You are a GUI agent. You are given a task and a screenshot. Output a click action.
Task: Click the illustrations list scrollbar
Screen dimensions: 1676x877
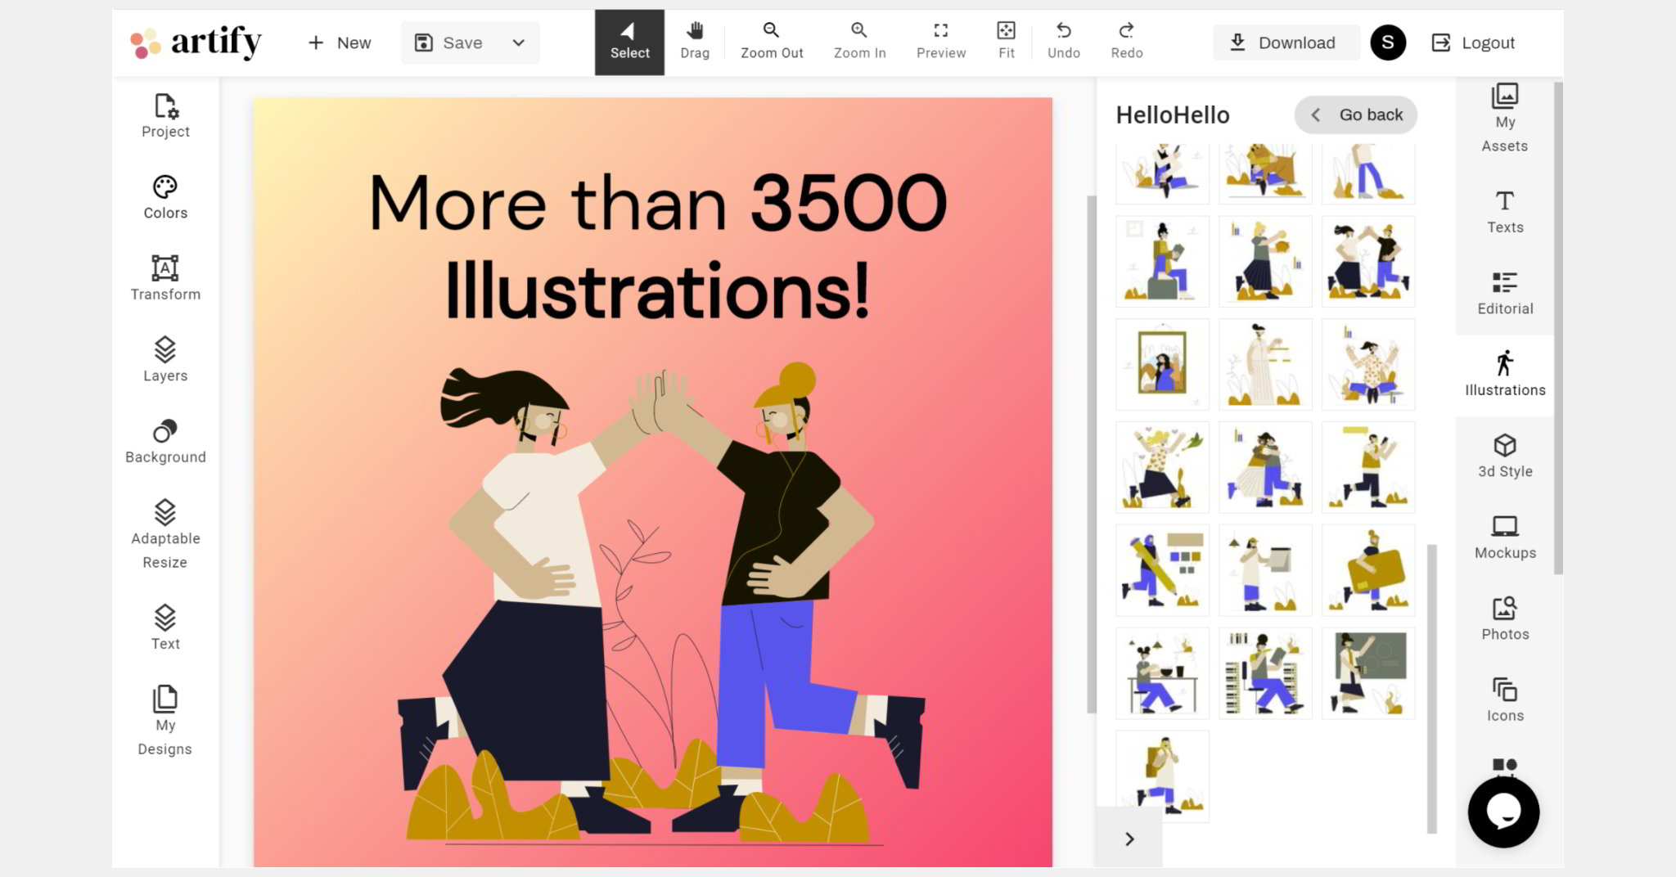point(1431,689)
